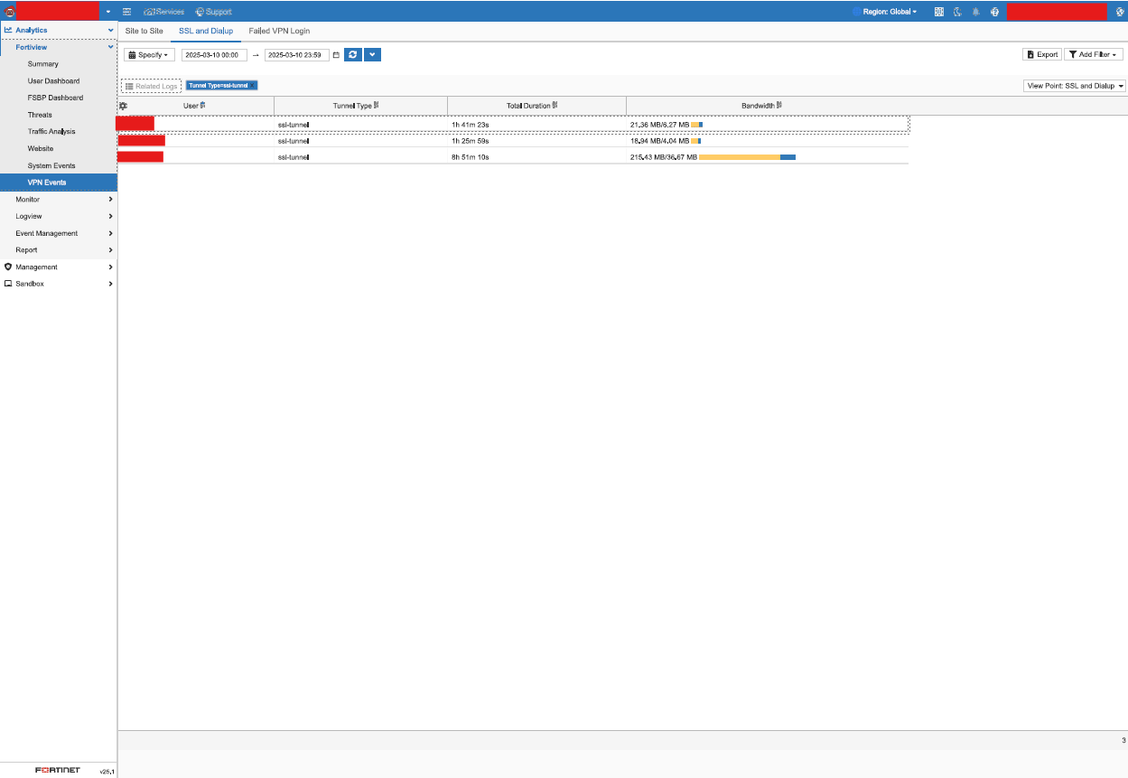Open the Add Filter dropdown
The height and width of the screenshot is (778, 1128).
click(1094, 54)
